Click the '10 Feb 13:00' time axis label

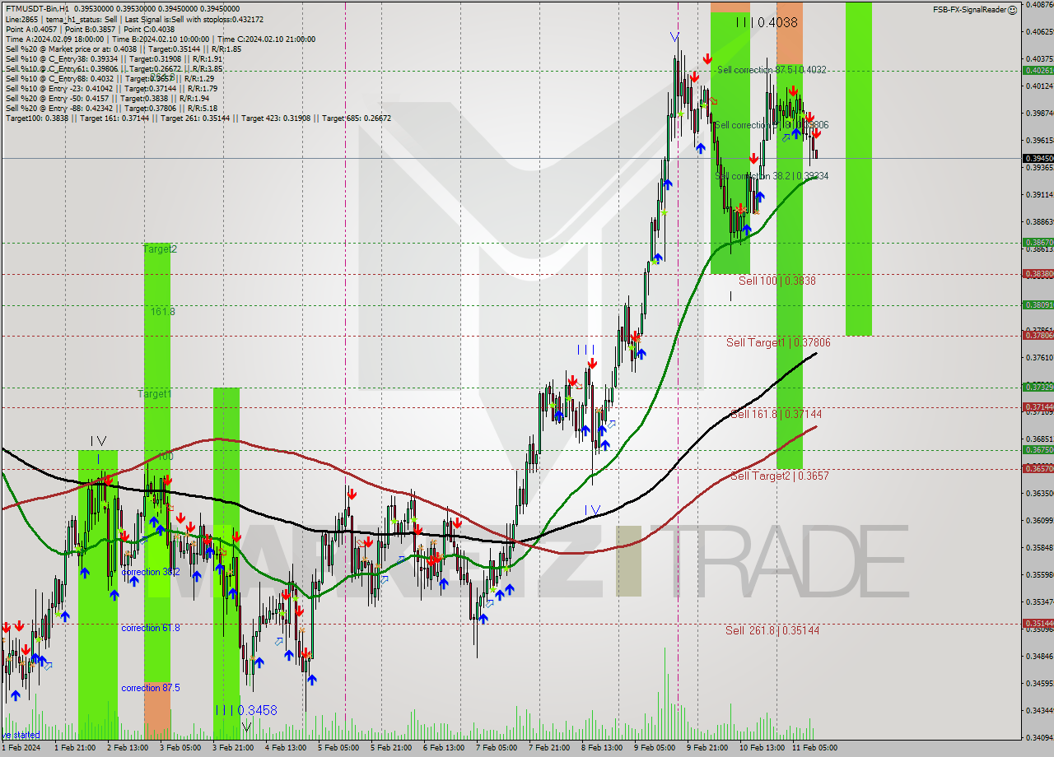pyautogui.click(x=762, y=748)
